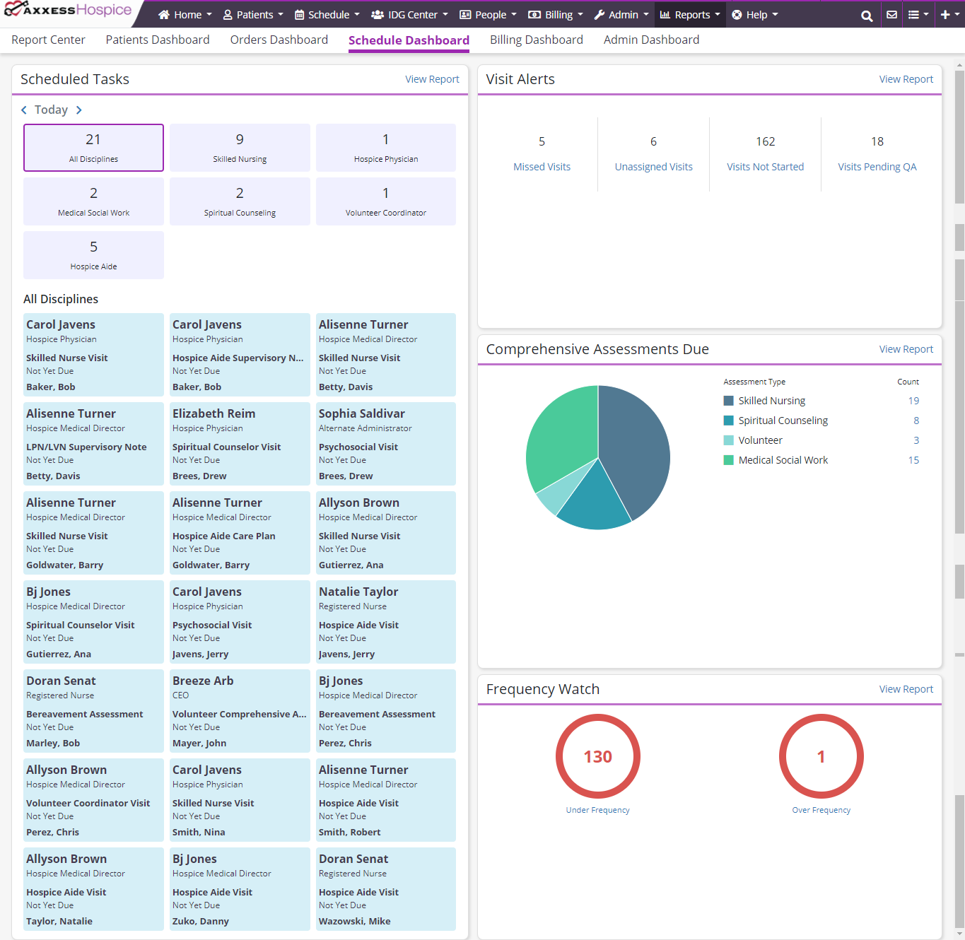Click the Missed Visits link
This screenshot has height=940, width=965.
(542, 167)
